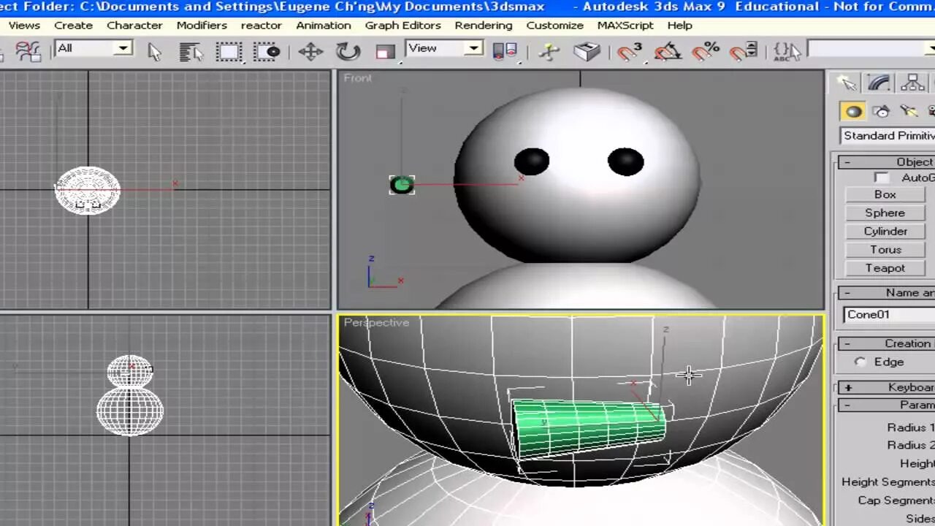Open the reactor menu
The image size is (935, 526).
pyautogui.click(x=261, y=25)
